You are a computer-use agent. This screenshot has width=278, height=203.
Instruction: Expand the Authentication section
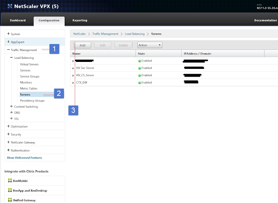(x=8, y=150)
